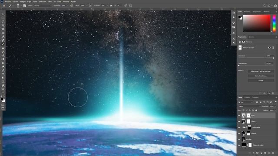Add a layer style with fx icon
The height and width of the screenshot is (156, 278).
pos(254,153)
